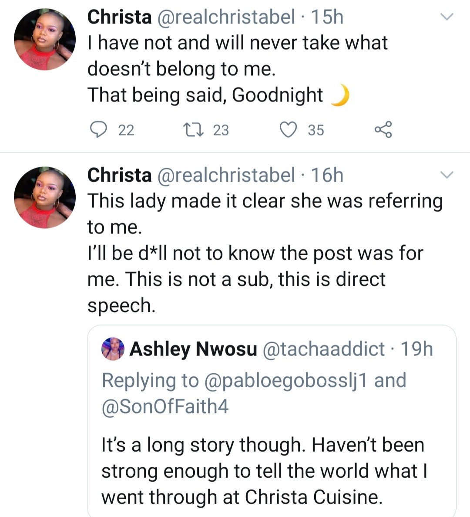Tap the 23 retweets count
The width and height of the screenshot is (470, 517).
(x=221, y=130)
